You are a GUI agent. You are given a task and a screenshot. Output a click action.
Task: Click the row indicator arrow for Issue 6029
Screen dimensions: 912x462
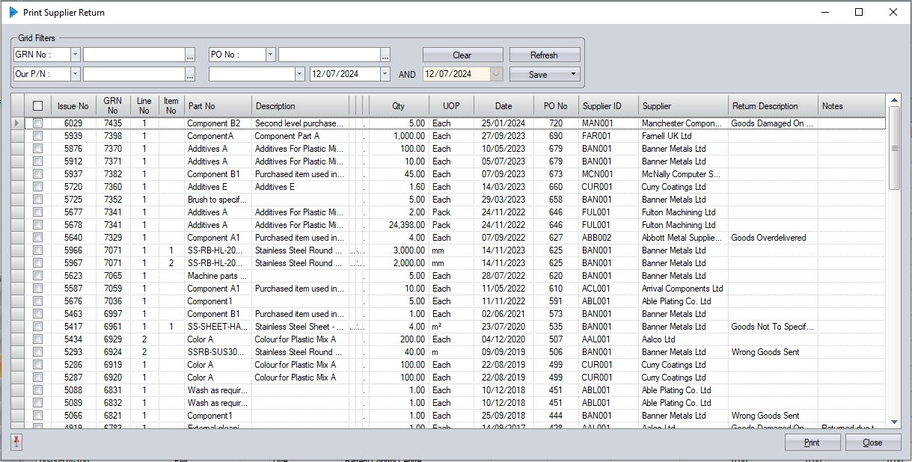pyautogui.click(x=17, y=123)
